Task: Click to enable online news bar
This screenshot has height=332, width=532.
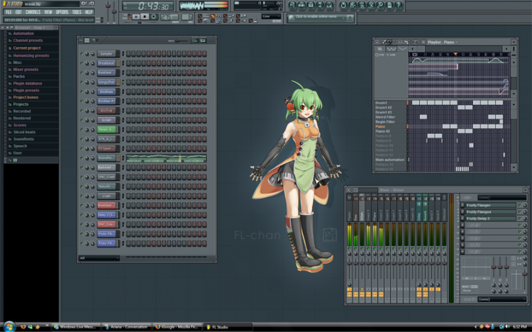Action: point(320,18)
